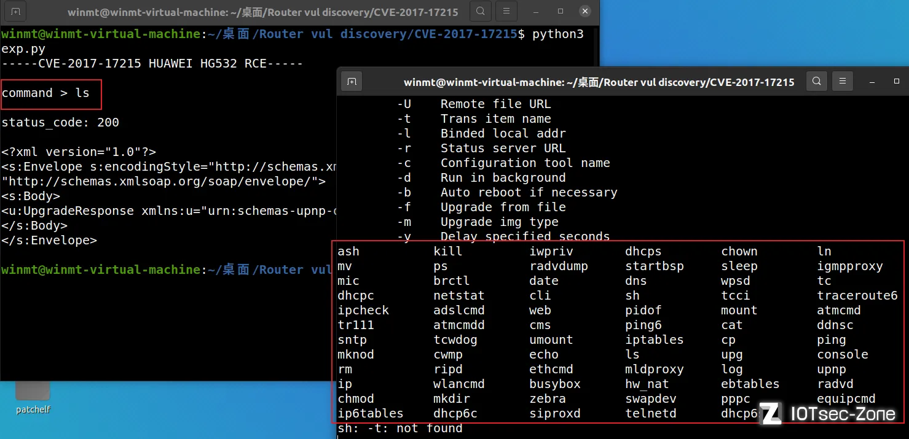
Task: Click the '-c Configuration tool name' option line
Action: coord(503,163)
